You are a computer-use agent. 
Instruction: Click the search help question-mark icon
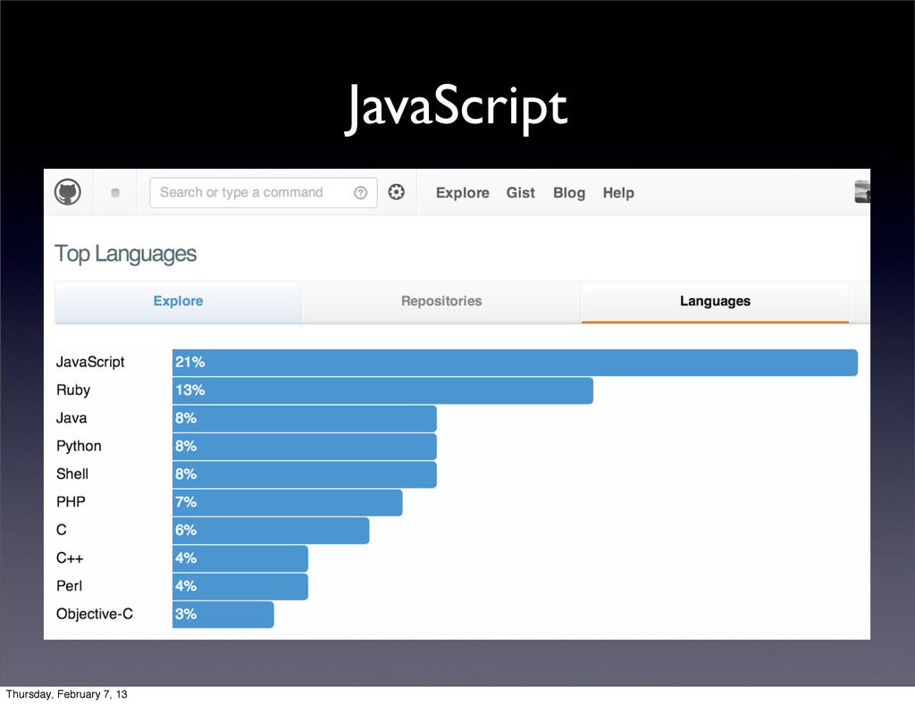[x=361, y=192]
